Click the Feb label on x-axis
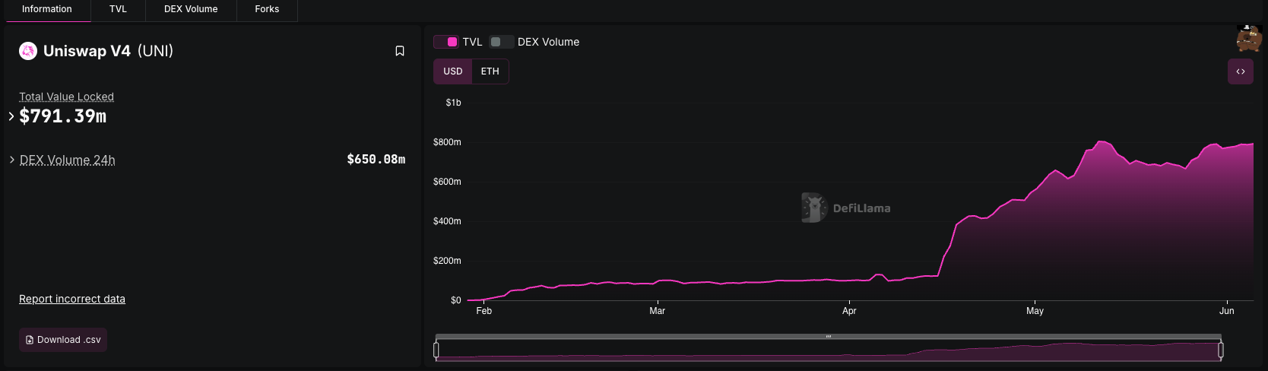Image resolution: width=1268 pixels, height=371 pixels. pyautogui.click(x=484, y=311)
